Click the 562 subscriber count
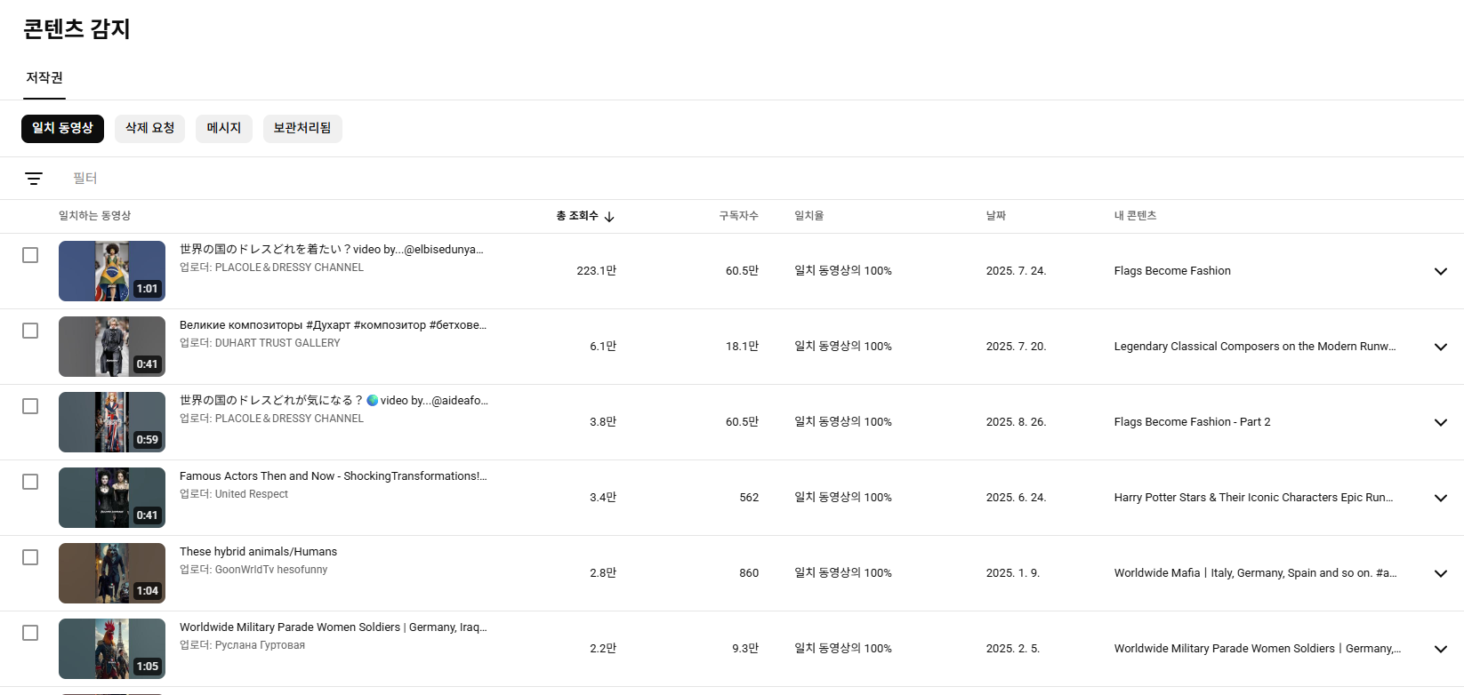Image resolution: width=1464 pixels, height=695 pixels. [749, 498]
